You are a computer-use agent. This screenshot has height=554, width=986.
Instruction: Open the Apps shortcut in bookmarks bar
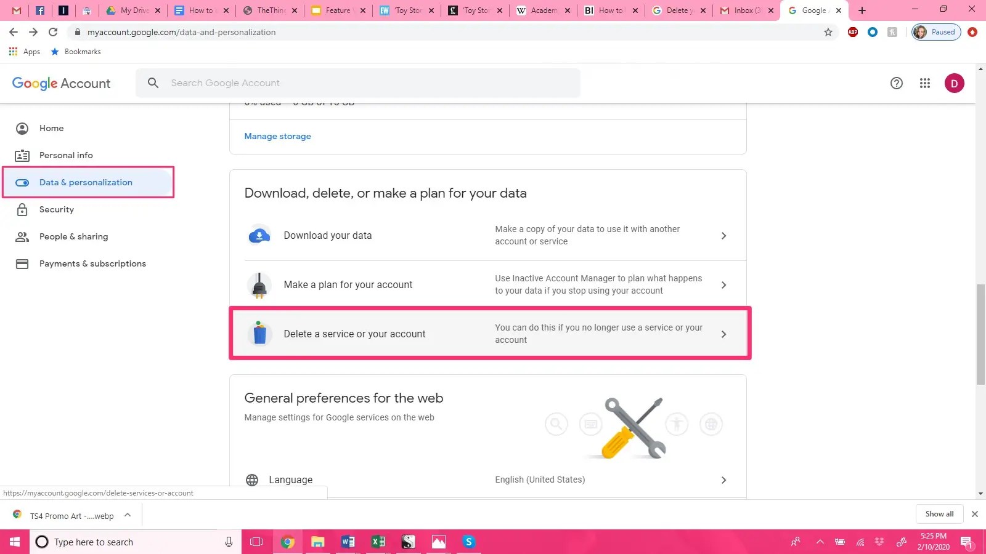pos(25,52)
